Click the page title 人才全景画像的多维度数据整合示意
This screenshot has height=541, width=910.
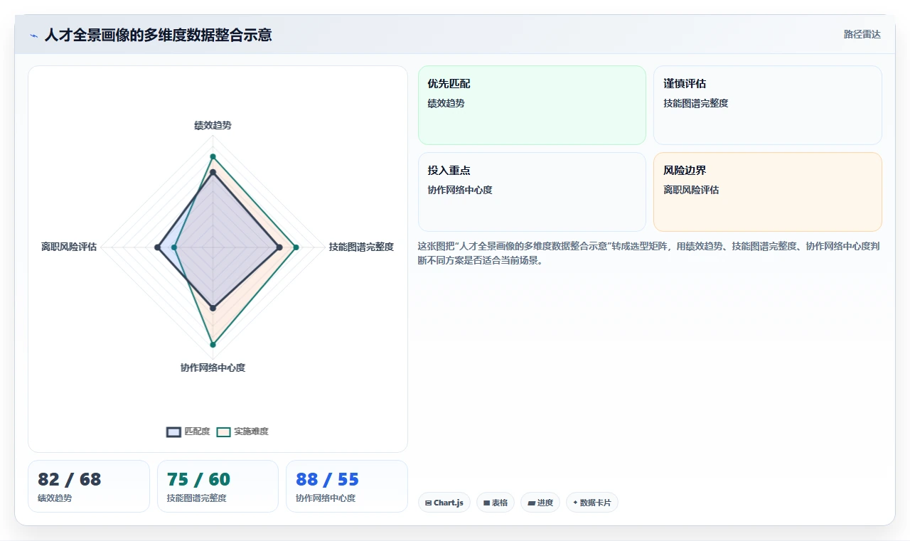coord(158,35)
